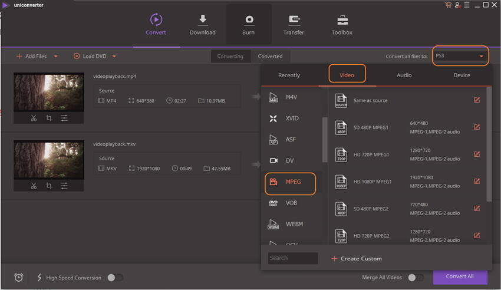The height and width of the screenshot is (290, 501).
Task: Select the DV format
Action: click(292, 160)
